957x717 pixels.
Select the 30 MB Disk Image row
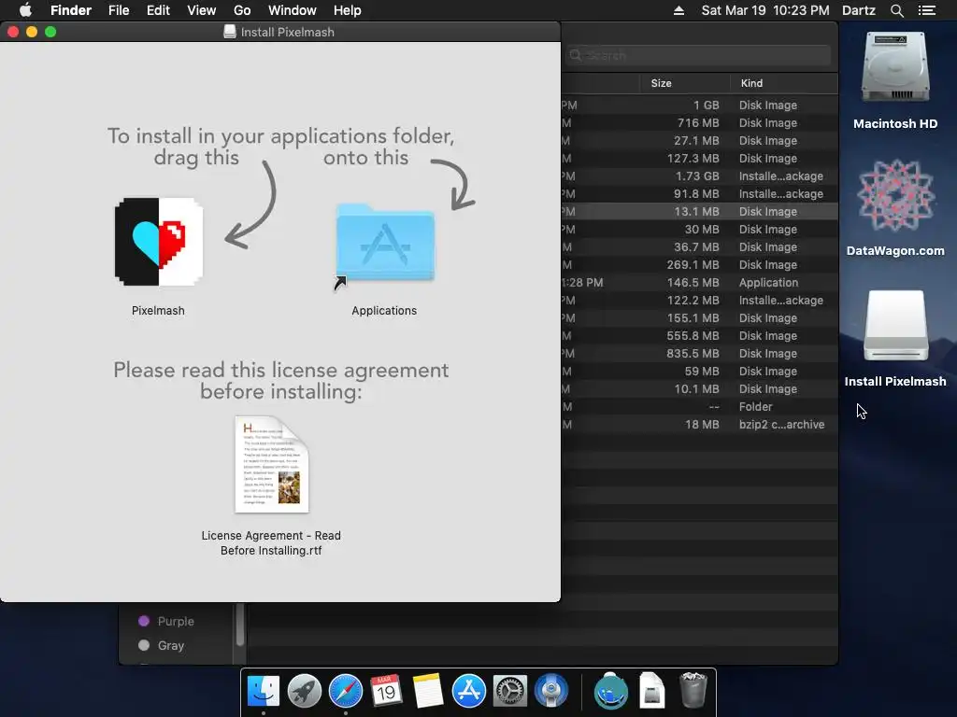(x=699, y=229)
